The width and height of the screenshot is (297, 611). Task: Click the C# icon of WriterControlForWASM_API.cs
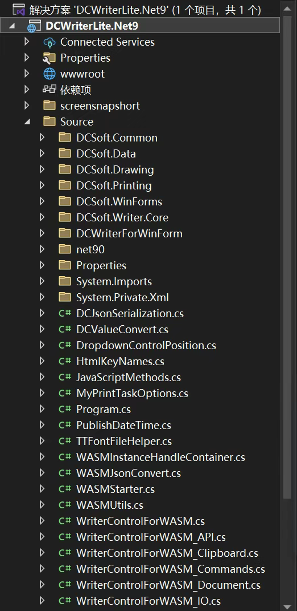[65, 537]
